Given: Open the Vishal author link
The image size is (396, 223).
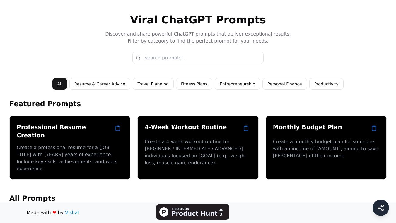Looking at the screenshot, I should click(72, 213).
